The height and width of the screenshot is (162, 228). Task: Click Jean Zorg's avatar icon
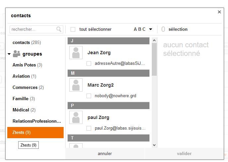click(76, 53)
